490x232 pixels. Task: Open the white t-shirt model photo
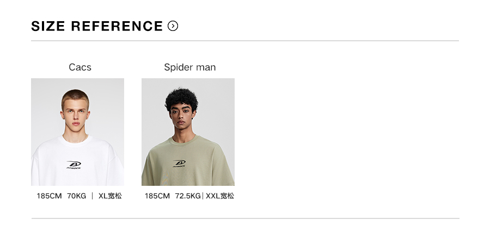(77, 132)
